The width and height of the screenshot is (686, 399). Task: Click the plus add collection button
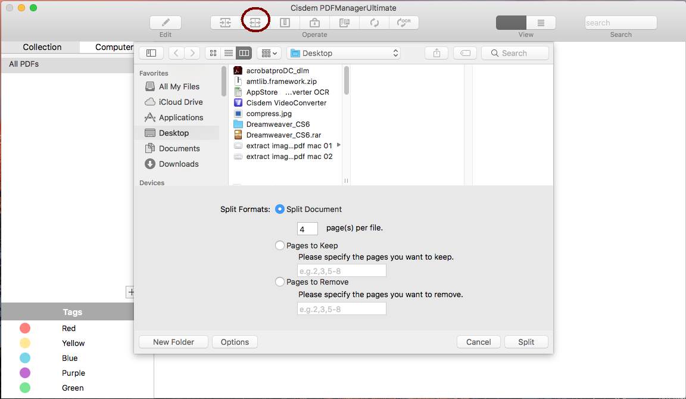click(x=130, y=292)
